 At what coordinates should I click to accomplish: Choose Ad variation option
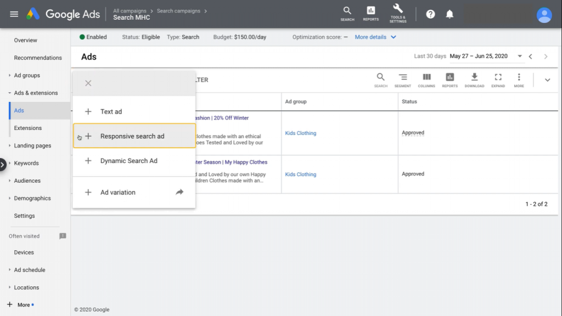tap(134, 193)
